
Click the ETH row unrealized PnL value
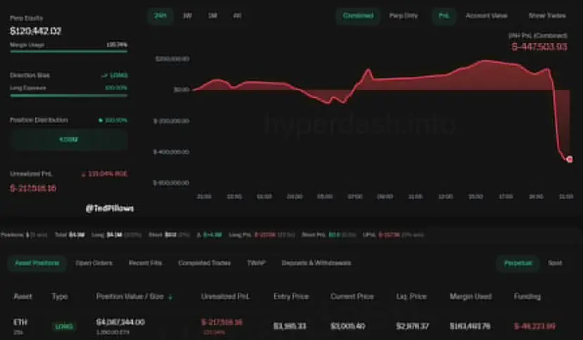click(x=222, y=322)
